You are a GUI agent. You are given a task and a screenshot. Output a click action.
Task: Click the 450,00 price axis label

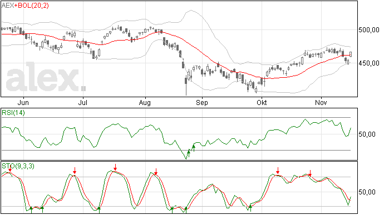pos(369,63)
